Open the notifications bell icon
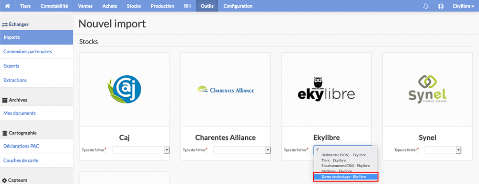This screenshot has height=184, width=479. click(x=426, y=6)
